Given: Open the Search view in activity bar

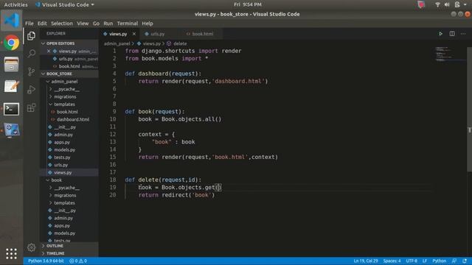Looking at the screenshot, I should point(31,54).
